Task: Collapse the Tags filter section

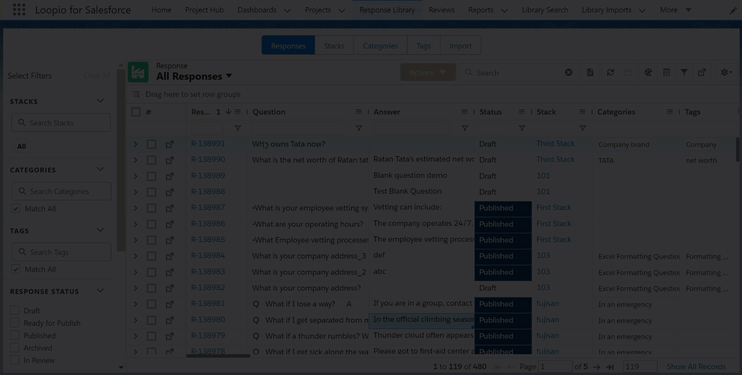Action: pos(100,230)
